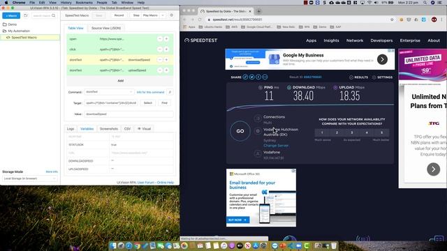Open About in the Speedtest navigation
This screenshot has height=251, width=447.
pyautogui.click(x=434, y=40)
